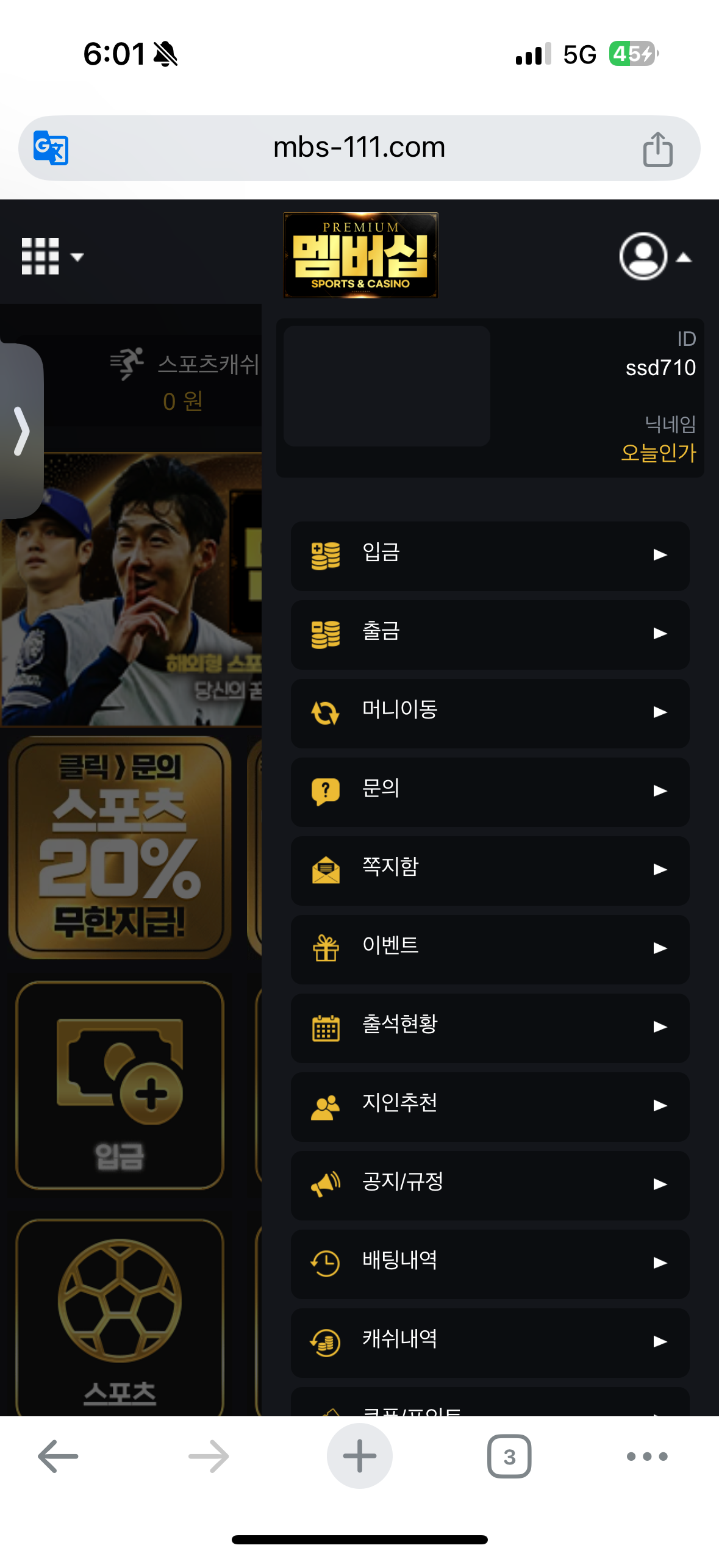Open the 출금 withdrawal menu item
Screen dimensions: 719x1559
click(x=490, y=634)
